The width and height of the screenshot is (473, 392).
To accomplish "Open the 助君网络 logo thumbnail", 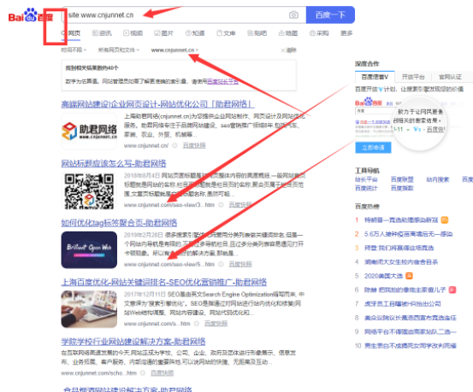I will pos(89,131).
